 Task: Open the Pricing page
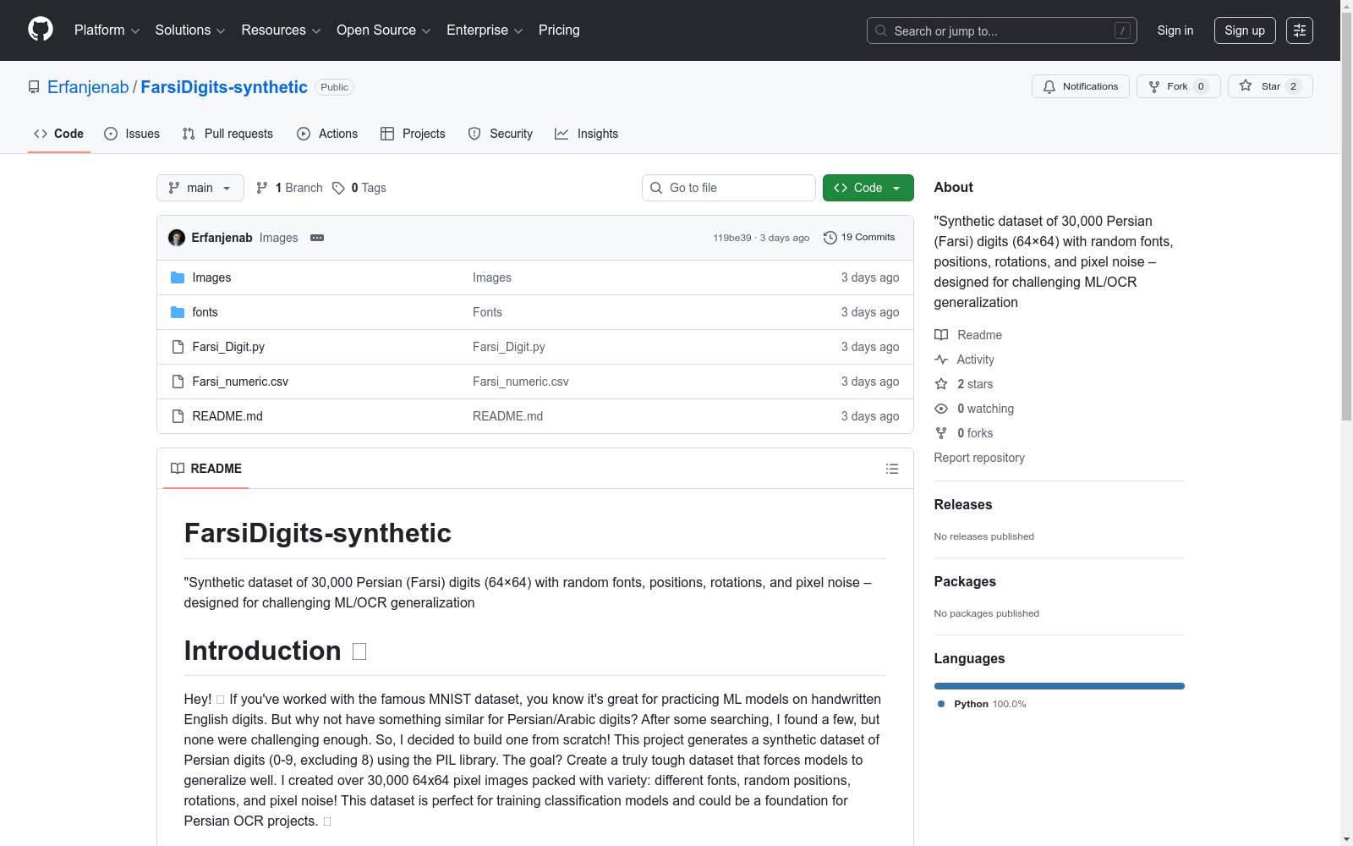click(559, 30)
